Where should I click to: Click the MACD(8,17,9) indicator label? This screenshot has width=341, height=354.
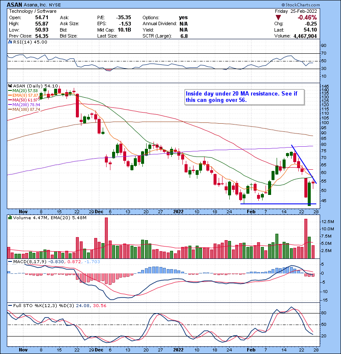30,262
